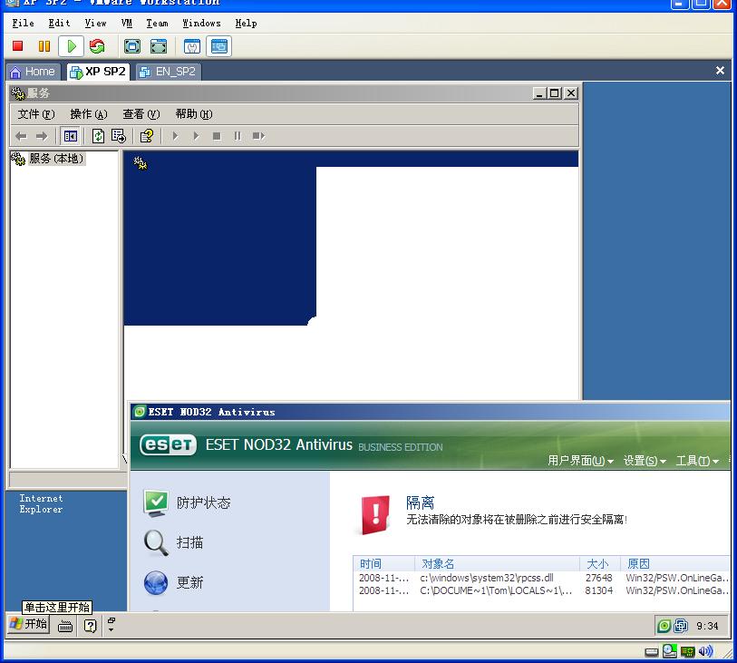
Task: Open the VMware File menu
Action: [23, 23]
